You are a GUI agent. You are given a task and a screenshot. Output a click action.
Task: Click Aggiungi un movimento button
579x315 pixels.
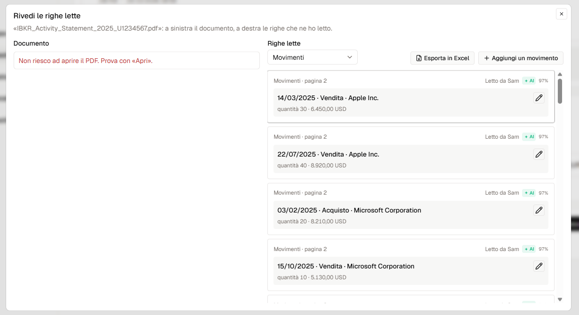point(521,58)
